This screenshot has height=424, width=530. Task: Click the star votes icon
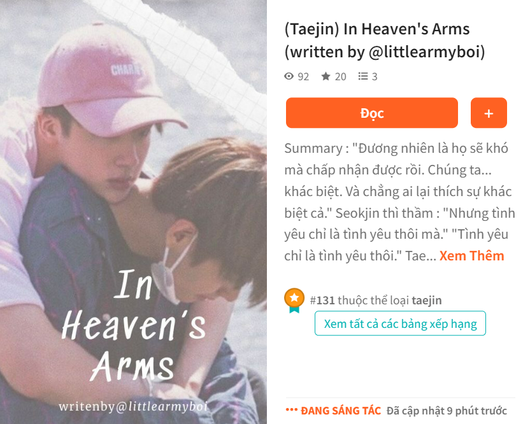tap(326, 76)
